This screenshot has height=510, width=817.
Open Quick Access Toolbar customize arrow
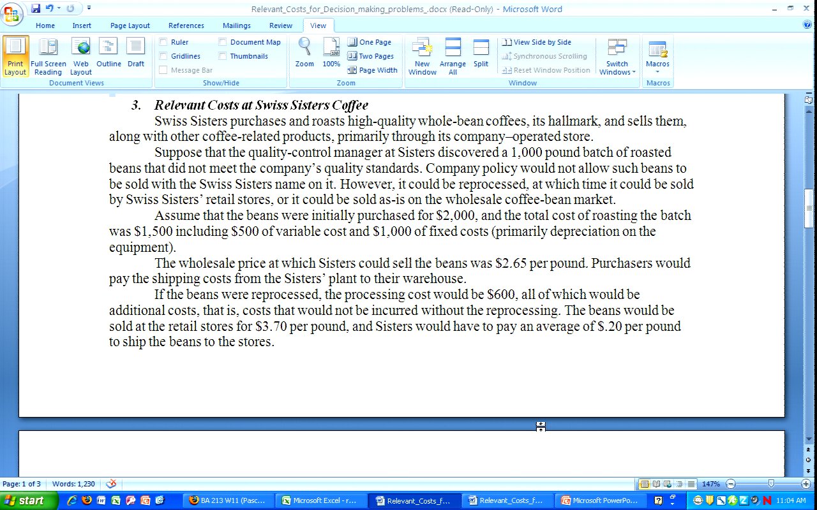tap(89, 8)
